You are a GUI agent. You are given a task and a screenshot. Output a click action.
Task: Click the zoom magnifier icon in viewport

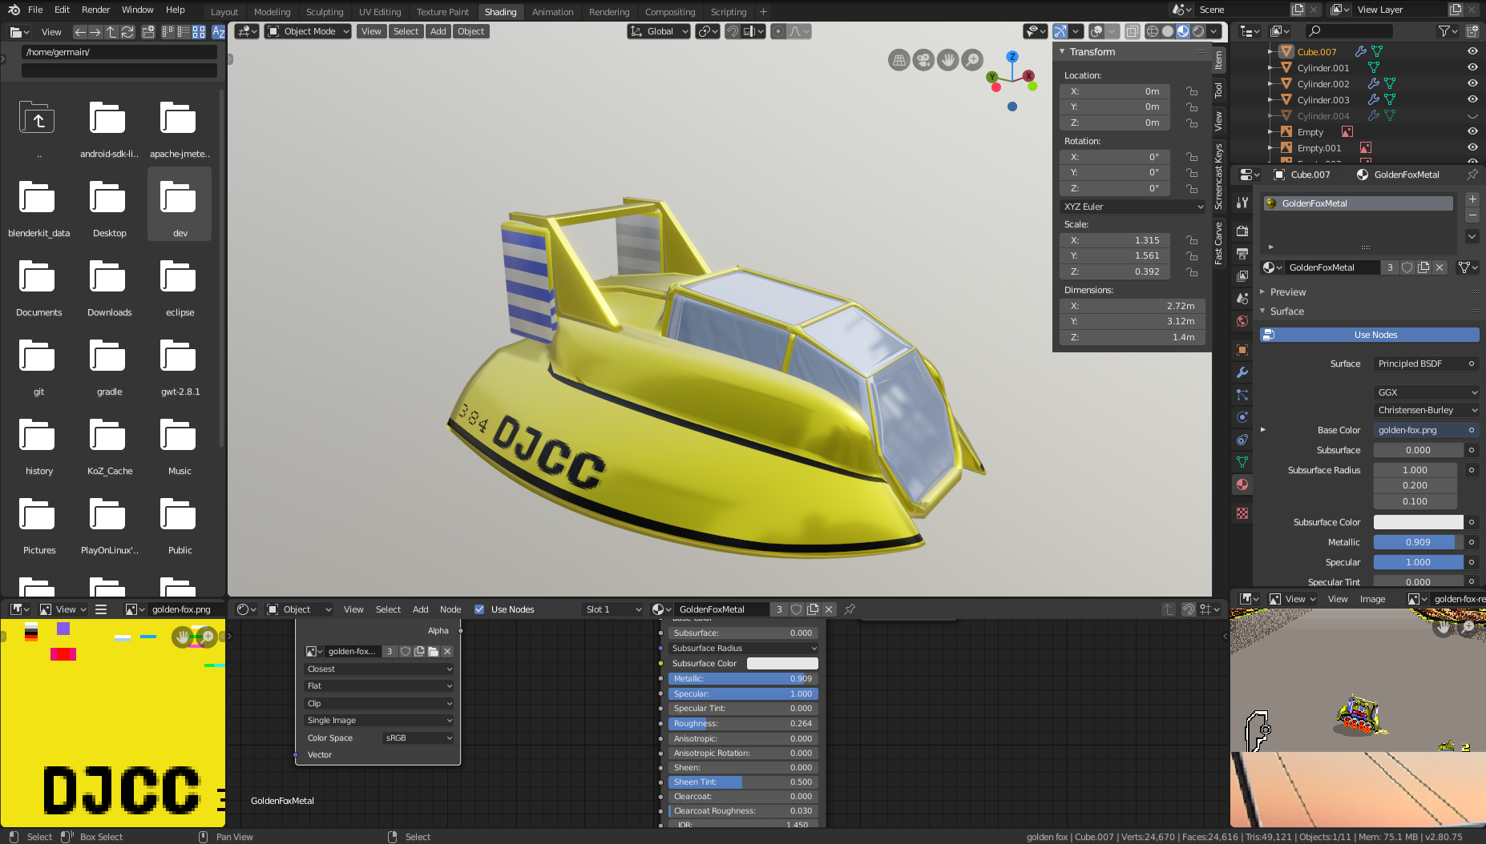[x=972, y=60]
